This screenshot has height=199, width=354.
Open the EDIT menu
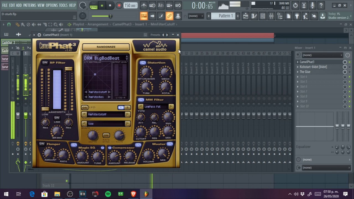[12, 5]
